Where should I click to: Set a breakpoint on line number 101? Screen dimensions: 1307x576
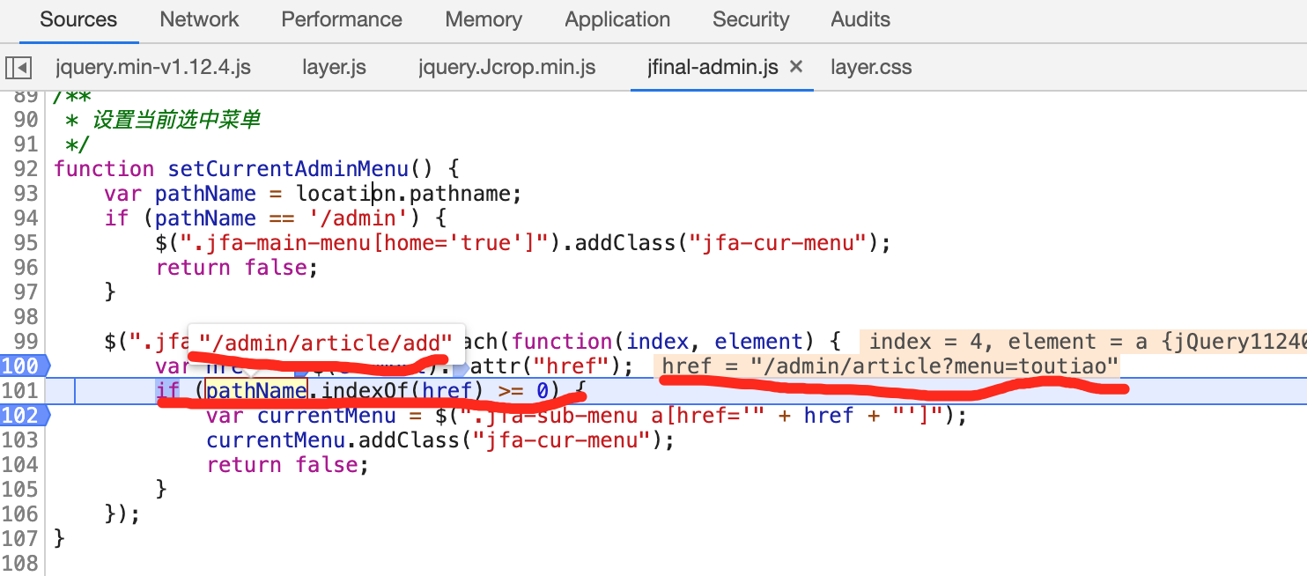coord(19,390)
